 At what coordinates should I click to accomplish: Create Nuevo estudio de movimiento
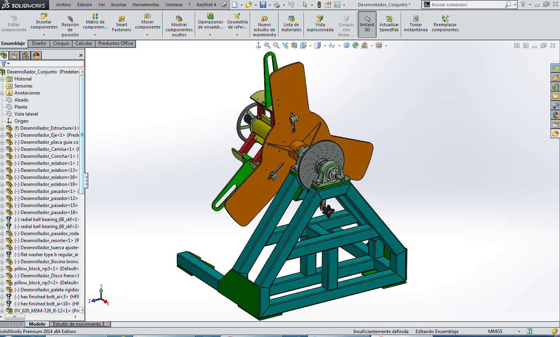(x=264, y=26)
